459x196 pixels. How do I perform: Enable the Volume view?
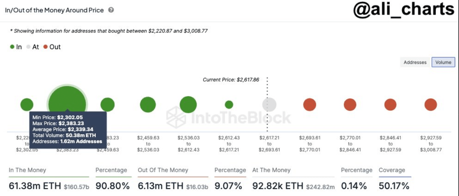(x=443, y=62)
